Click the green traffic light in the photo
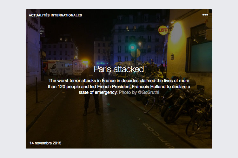 coord(132,47)
